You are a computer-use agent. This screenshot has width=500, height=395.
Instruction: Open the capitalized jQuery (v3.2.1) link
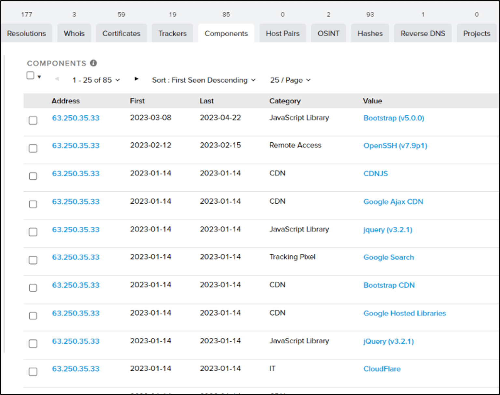(388, 341)
